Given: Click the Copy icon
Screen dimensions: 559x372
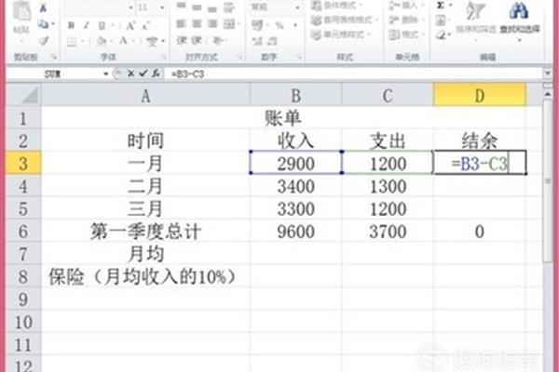Looking at the screenshot, I should click(x=43, y=24).
